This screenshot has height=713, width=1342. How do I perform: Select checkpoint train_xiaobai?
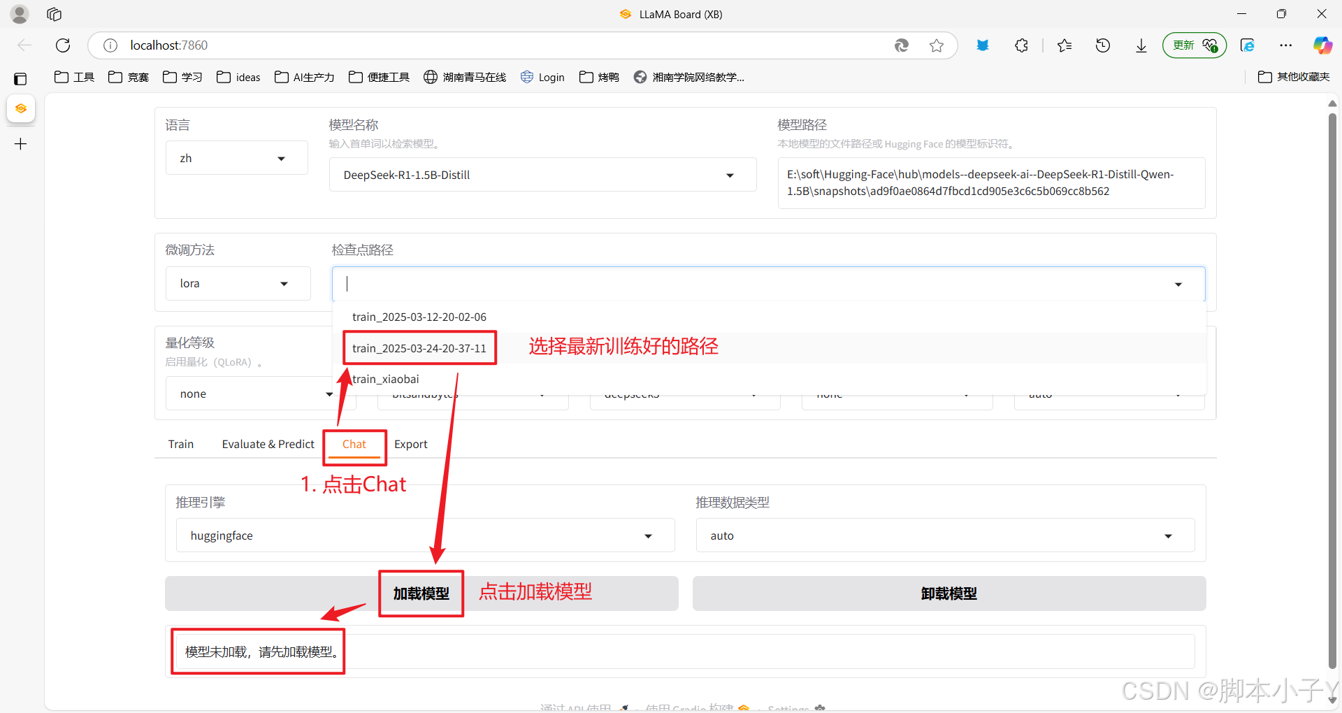[769, 379]
